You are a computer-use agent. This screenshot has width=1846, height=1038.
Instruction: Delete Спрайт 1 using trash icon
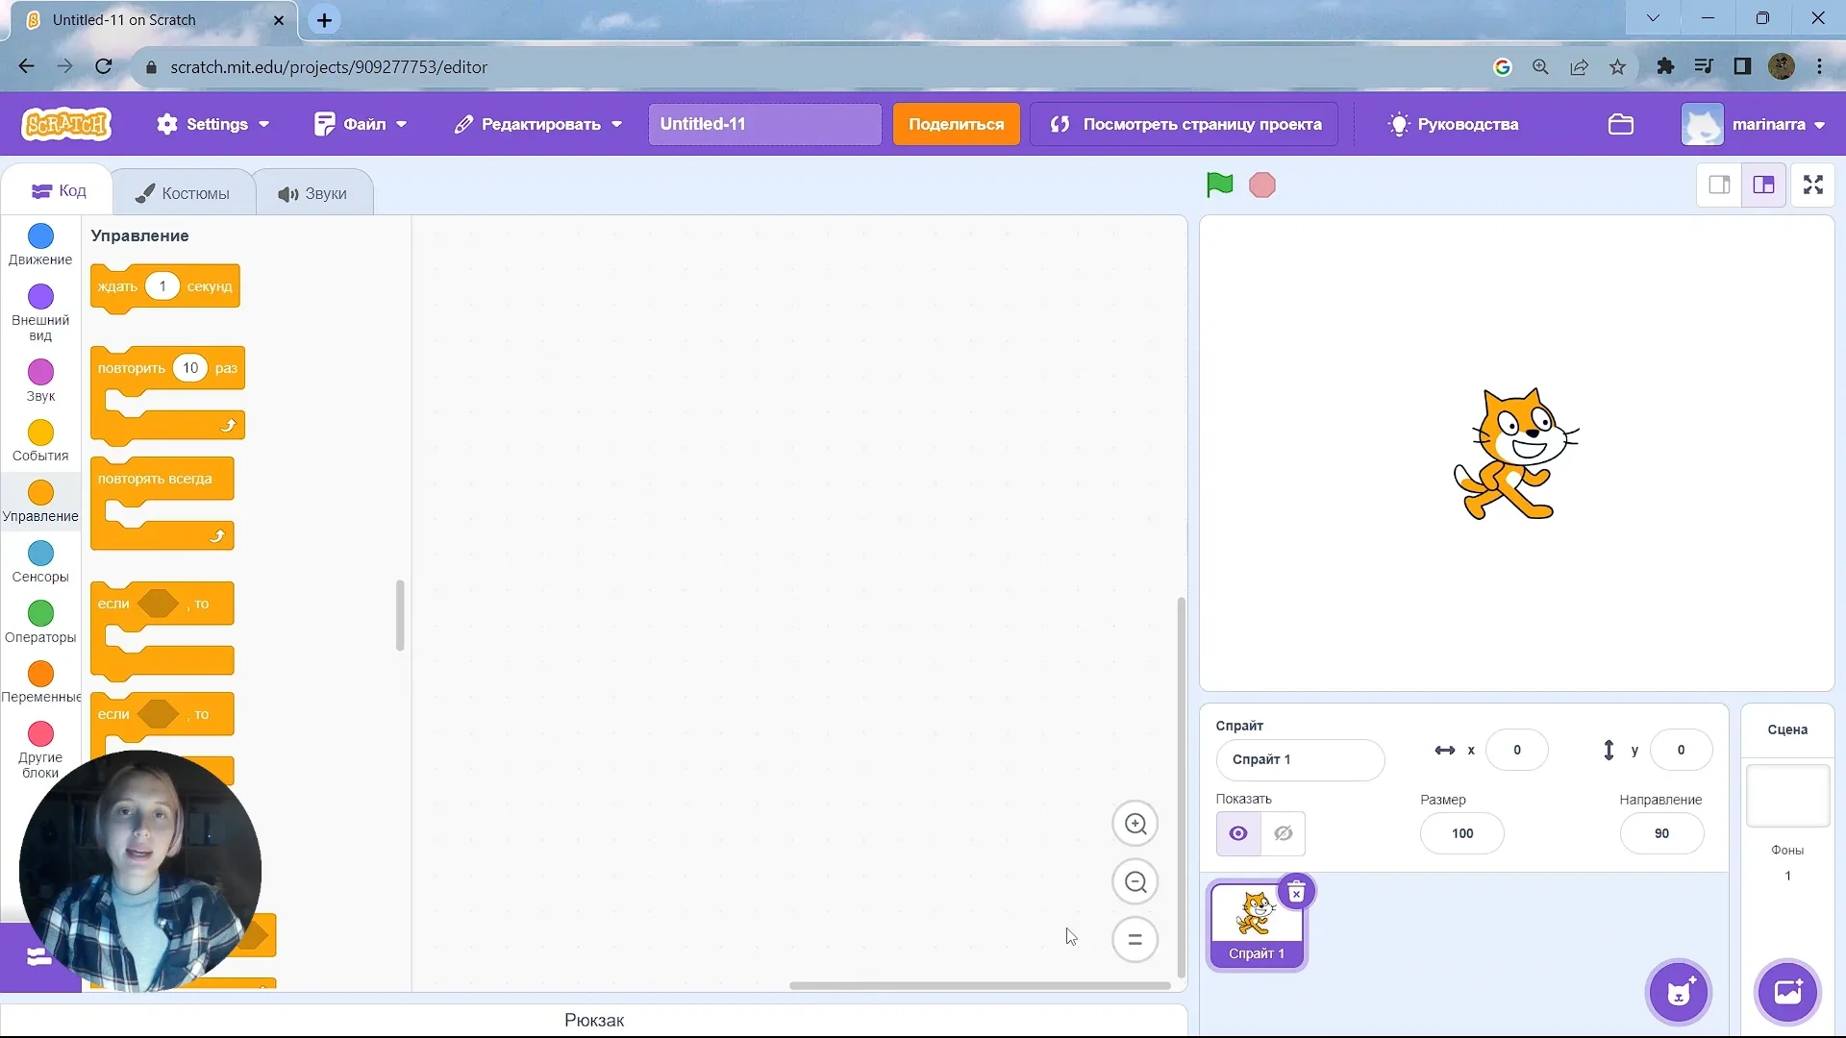(x=1296, y=893)
